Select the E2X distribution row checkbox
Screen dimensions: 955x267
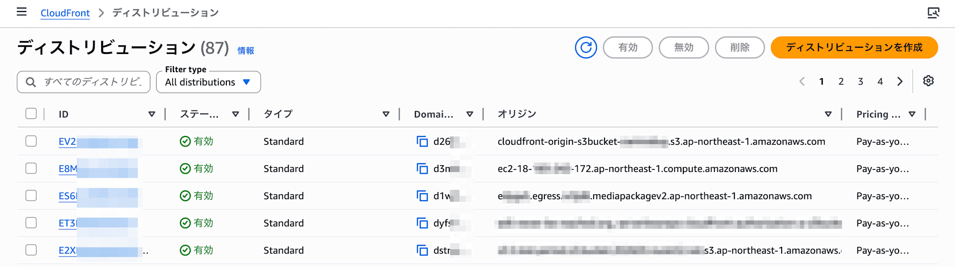(x=31, y=250)
